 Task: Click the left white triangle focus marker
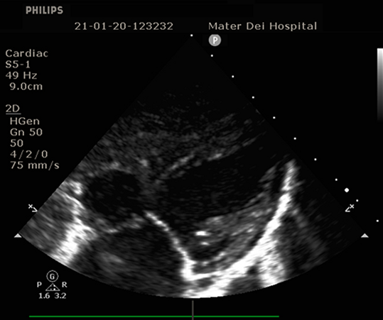pos(18,236)
